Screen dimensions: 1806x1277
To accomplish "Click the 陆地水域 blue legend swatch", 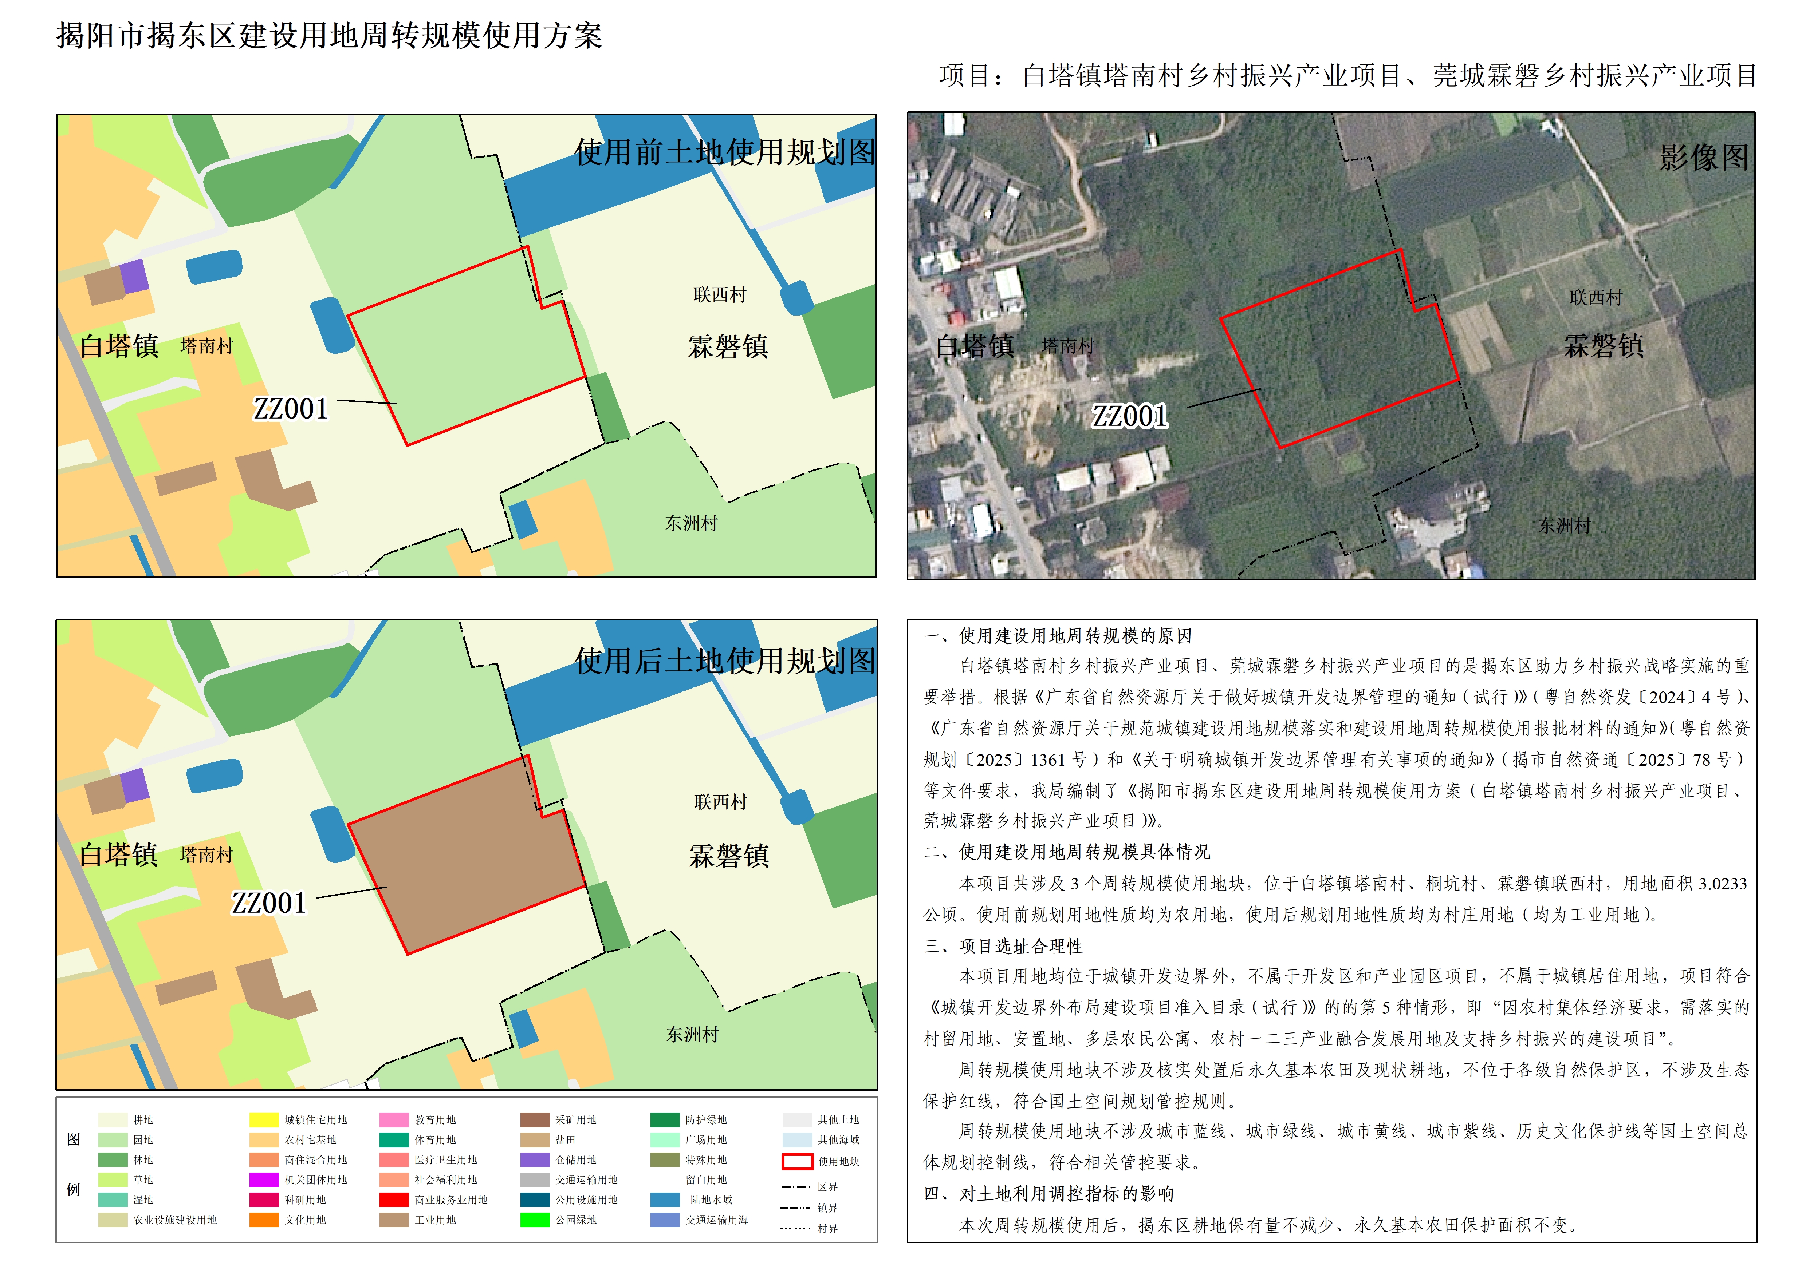I will pyautogui.click(x=665, y=1200).
